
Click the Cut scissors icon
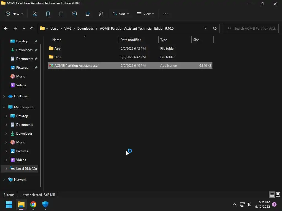click(x=34, y=14)
